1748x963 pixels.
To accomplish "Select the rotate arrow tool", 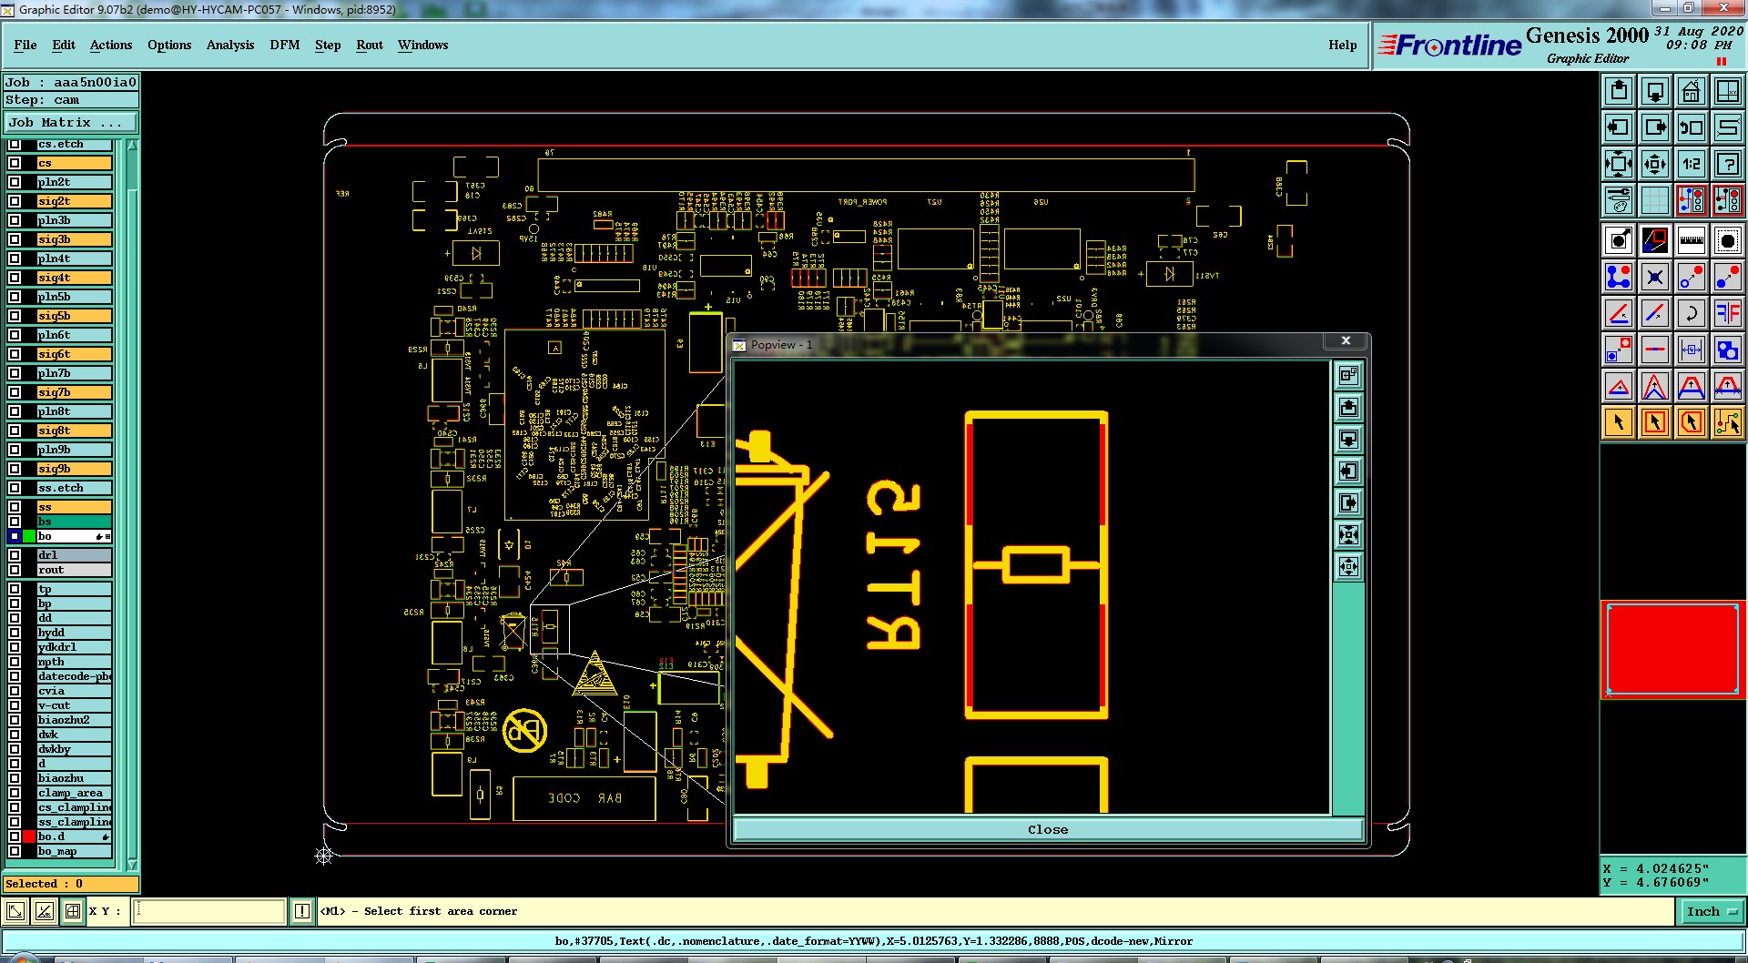I will pos(1691,313).
